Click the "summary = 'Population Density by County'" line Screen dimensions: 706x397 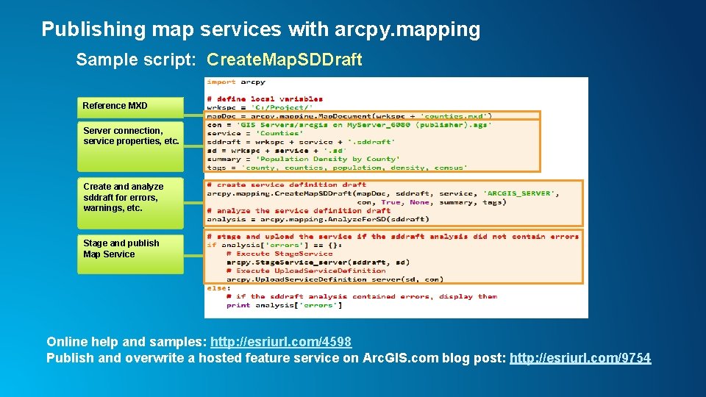[304, 159]
